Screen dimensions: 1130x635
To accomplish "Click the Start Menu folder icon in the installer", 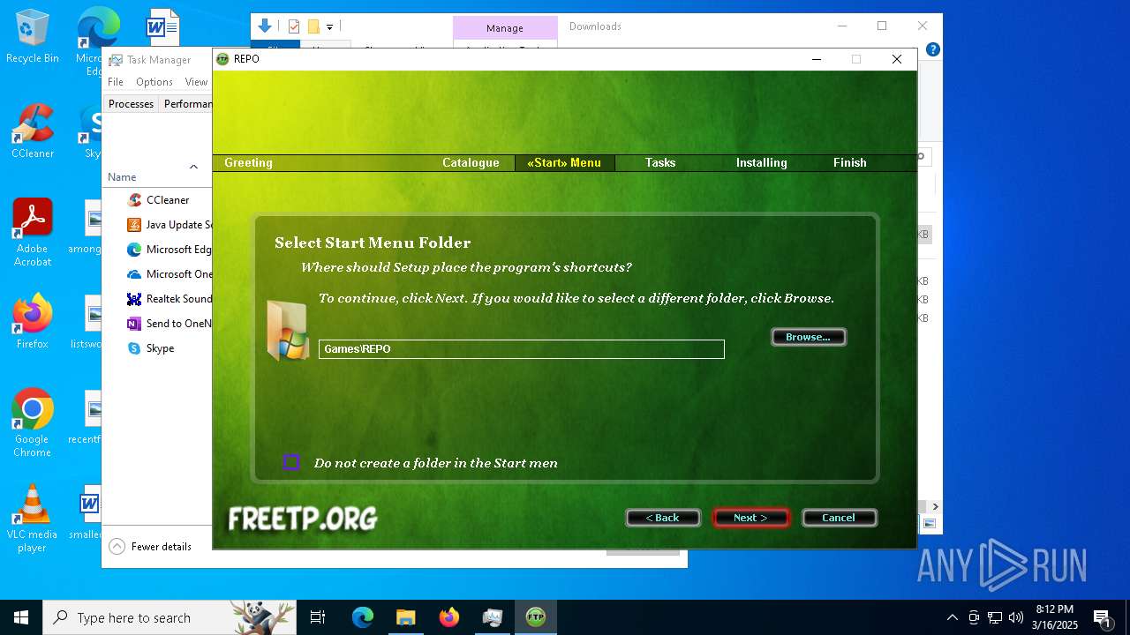I will (x=288, y=331).
